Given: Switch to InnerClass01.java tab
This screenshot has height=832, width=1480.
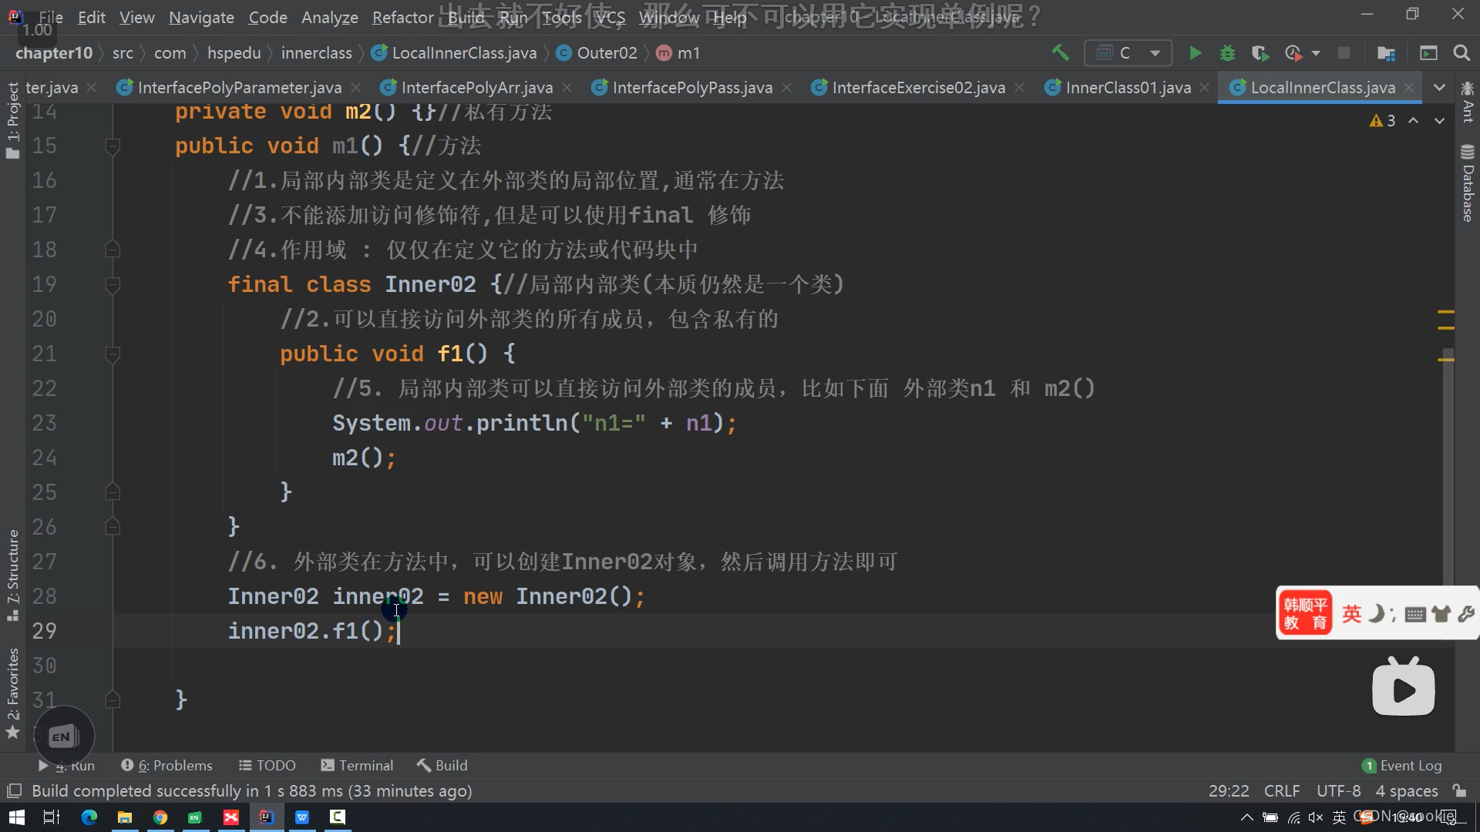Looking at the screenshot, I should coord(1128,88).
